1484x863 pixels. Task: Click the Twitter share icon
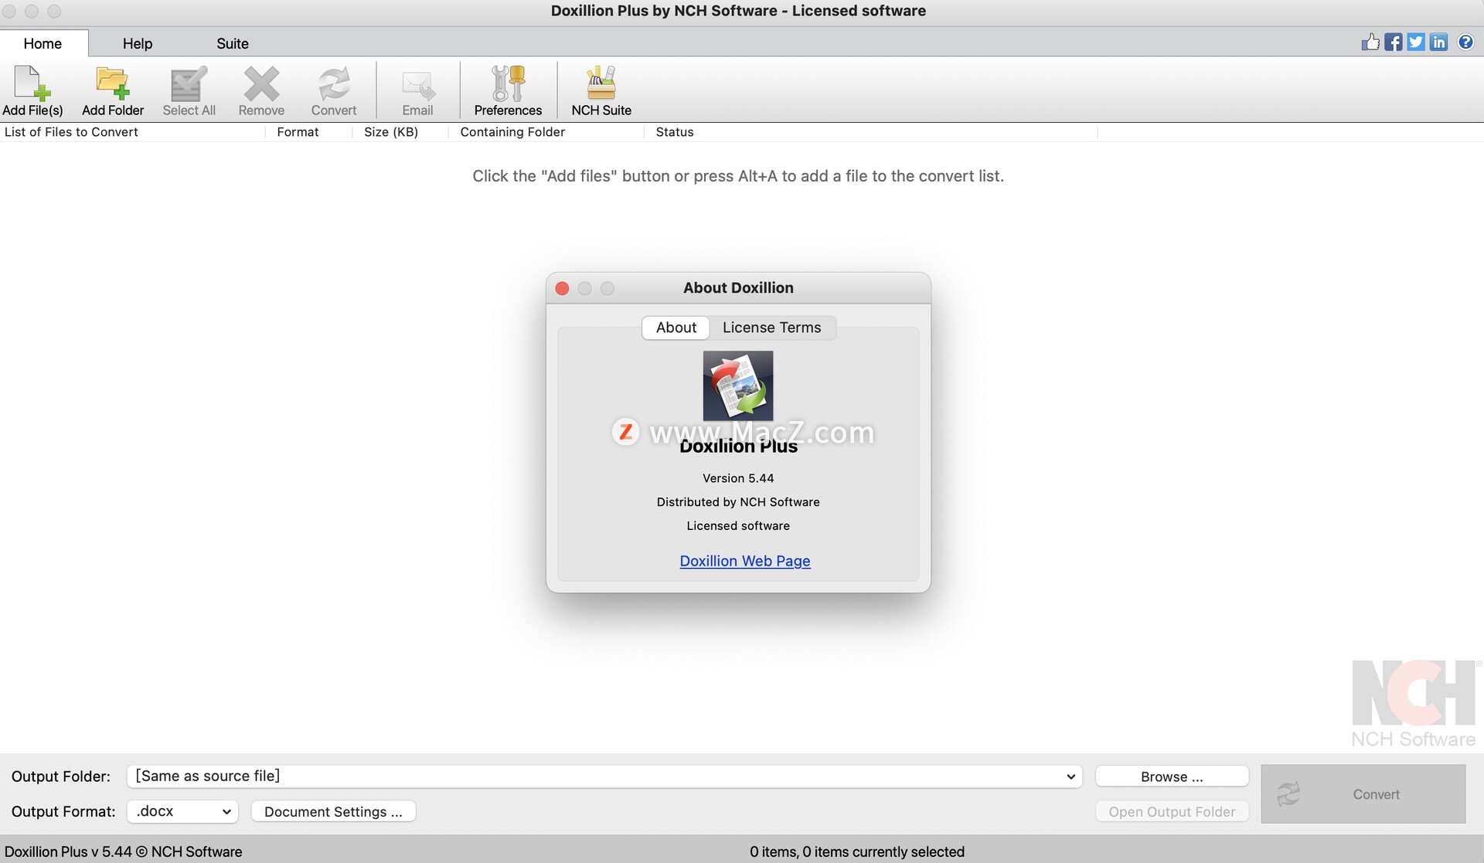pyautogui.click(x=1416, y=42)
